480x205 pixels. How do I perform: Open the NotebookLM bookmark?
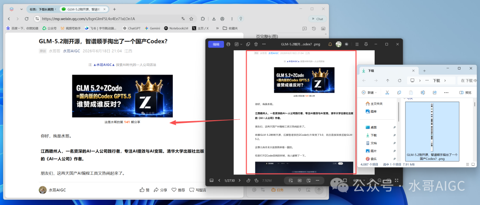(176, 28)
